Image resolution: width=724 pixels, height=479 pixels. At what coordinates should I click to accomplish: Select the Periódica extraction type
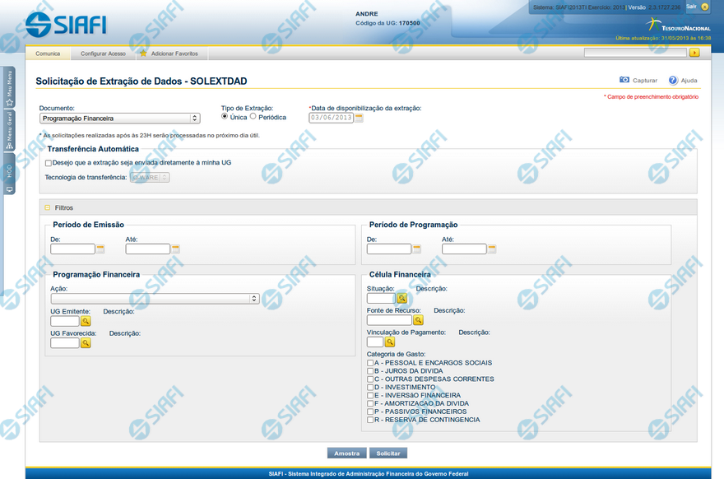point(253,117)
